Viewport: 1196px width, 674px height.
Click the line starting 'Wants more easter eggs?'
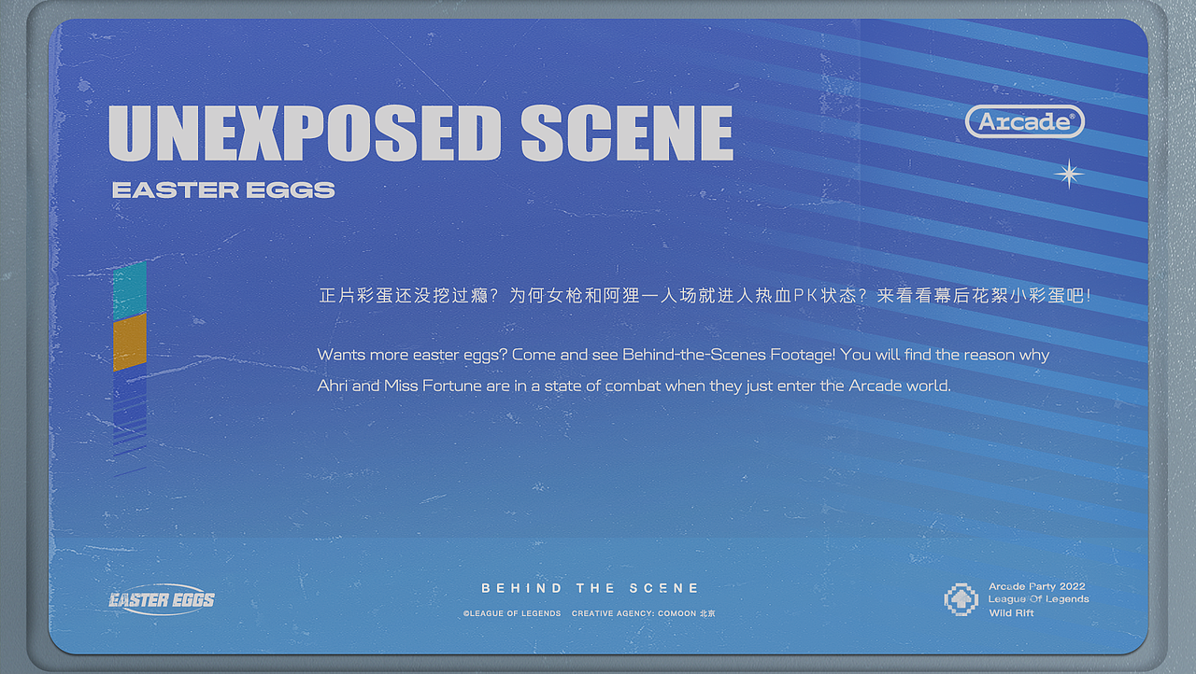(x=683, y=355)
